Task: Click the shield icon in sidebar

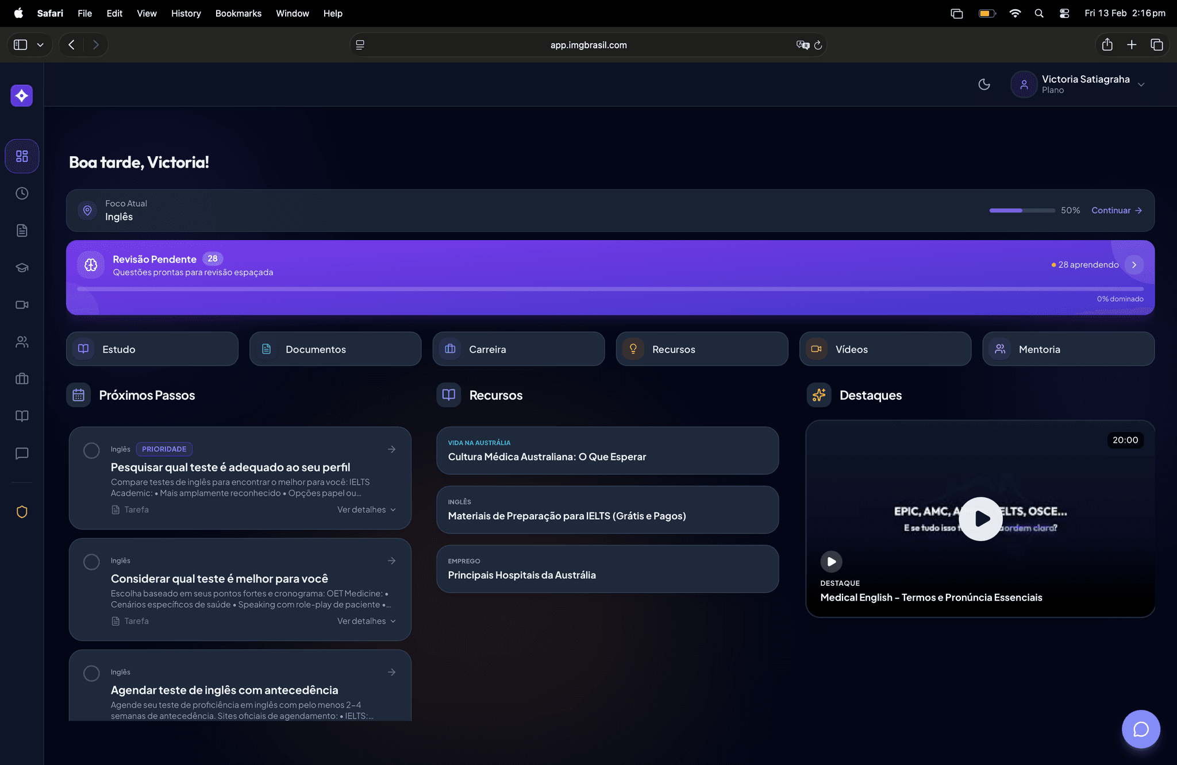Action: pyautogui.click(x=22, y=512)
